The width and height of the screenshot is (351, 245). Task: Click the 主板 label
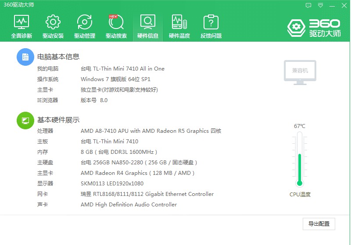[43, 141]
